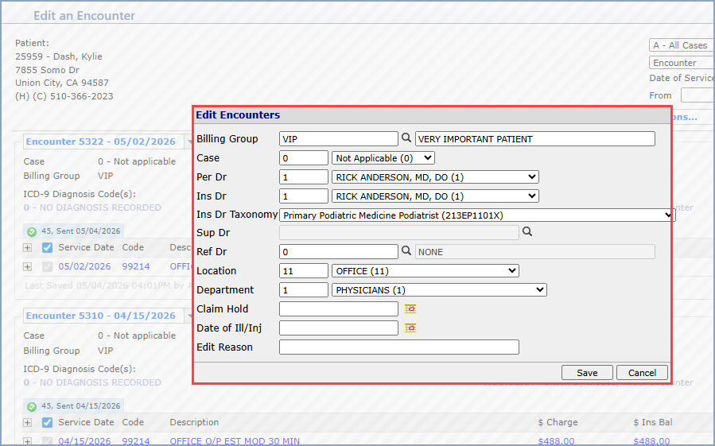This screenshot has width=715, height=446.
Task: Toggle Service Date checkbox in Encounter 5322
Action: 47,247
